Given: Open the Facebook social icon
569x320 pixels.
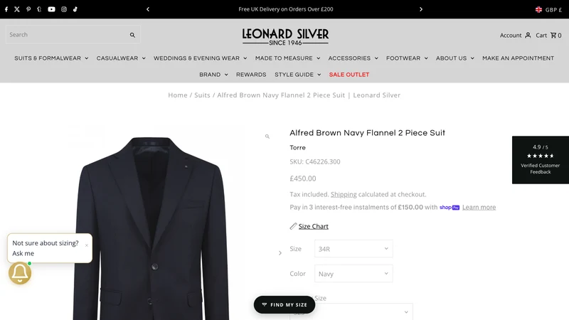Looking at the screenshot, I should coord(6,9).
